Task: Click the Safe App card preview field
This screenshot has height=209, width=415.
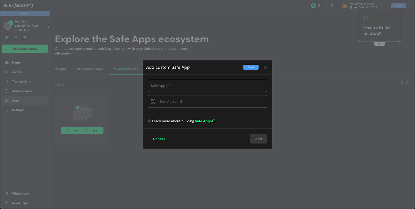Action: [x=208, y=101]
